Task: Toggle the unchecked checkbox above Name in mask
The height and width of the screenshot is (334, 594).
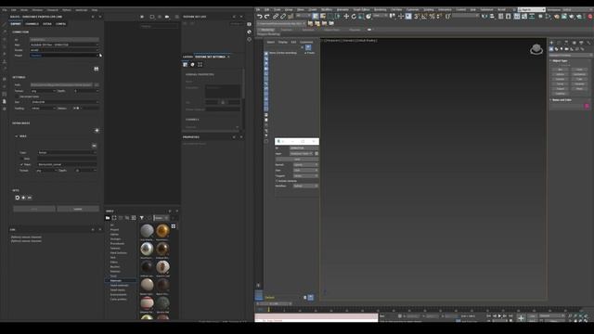Action: (21, 159)
